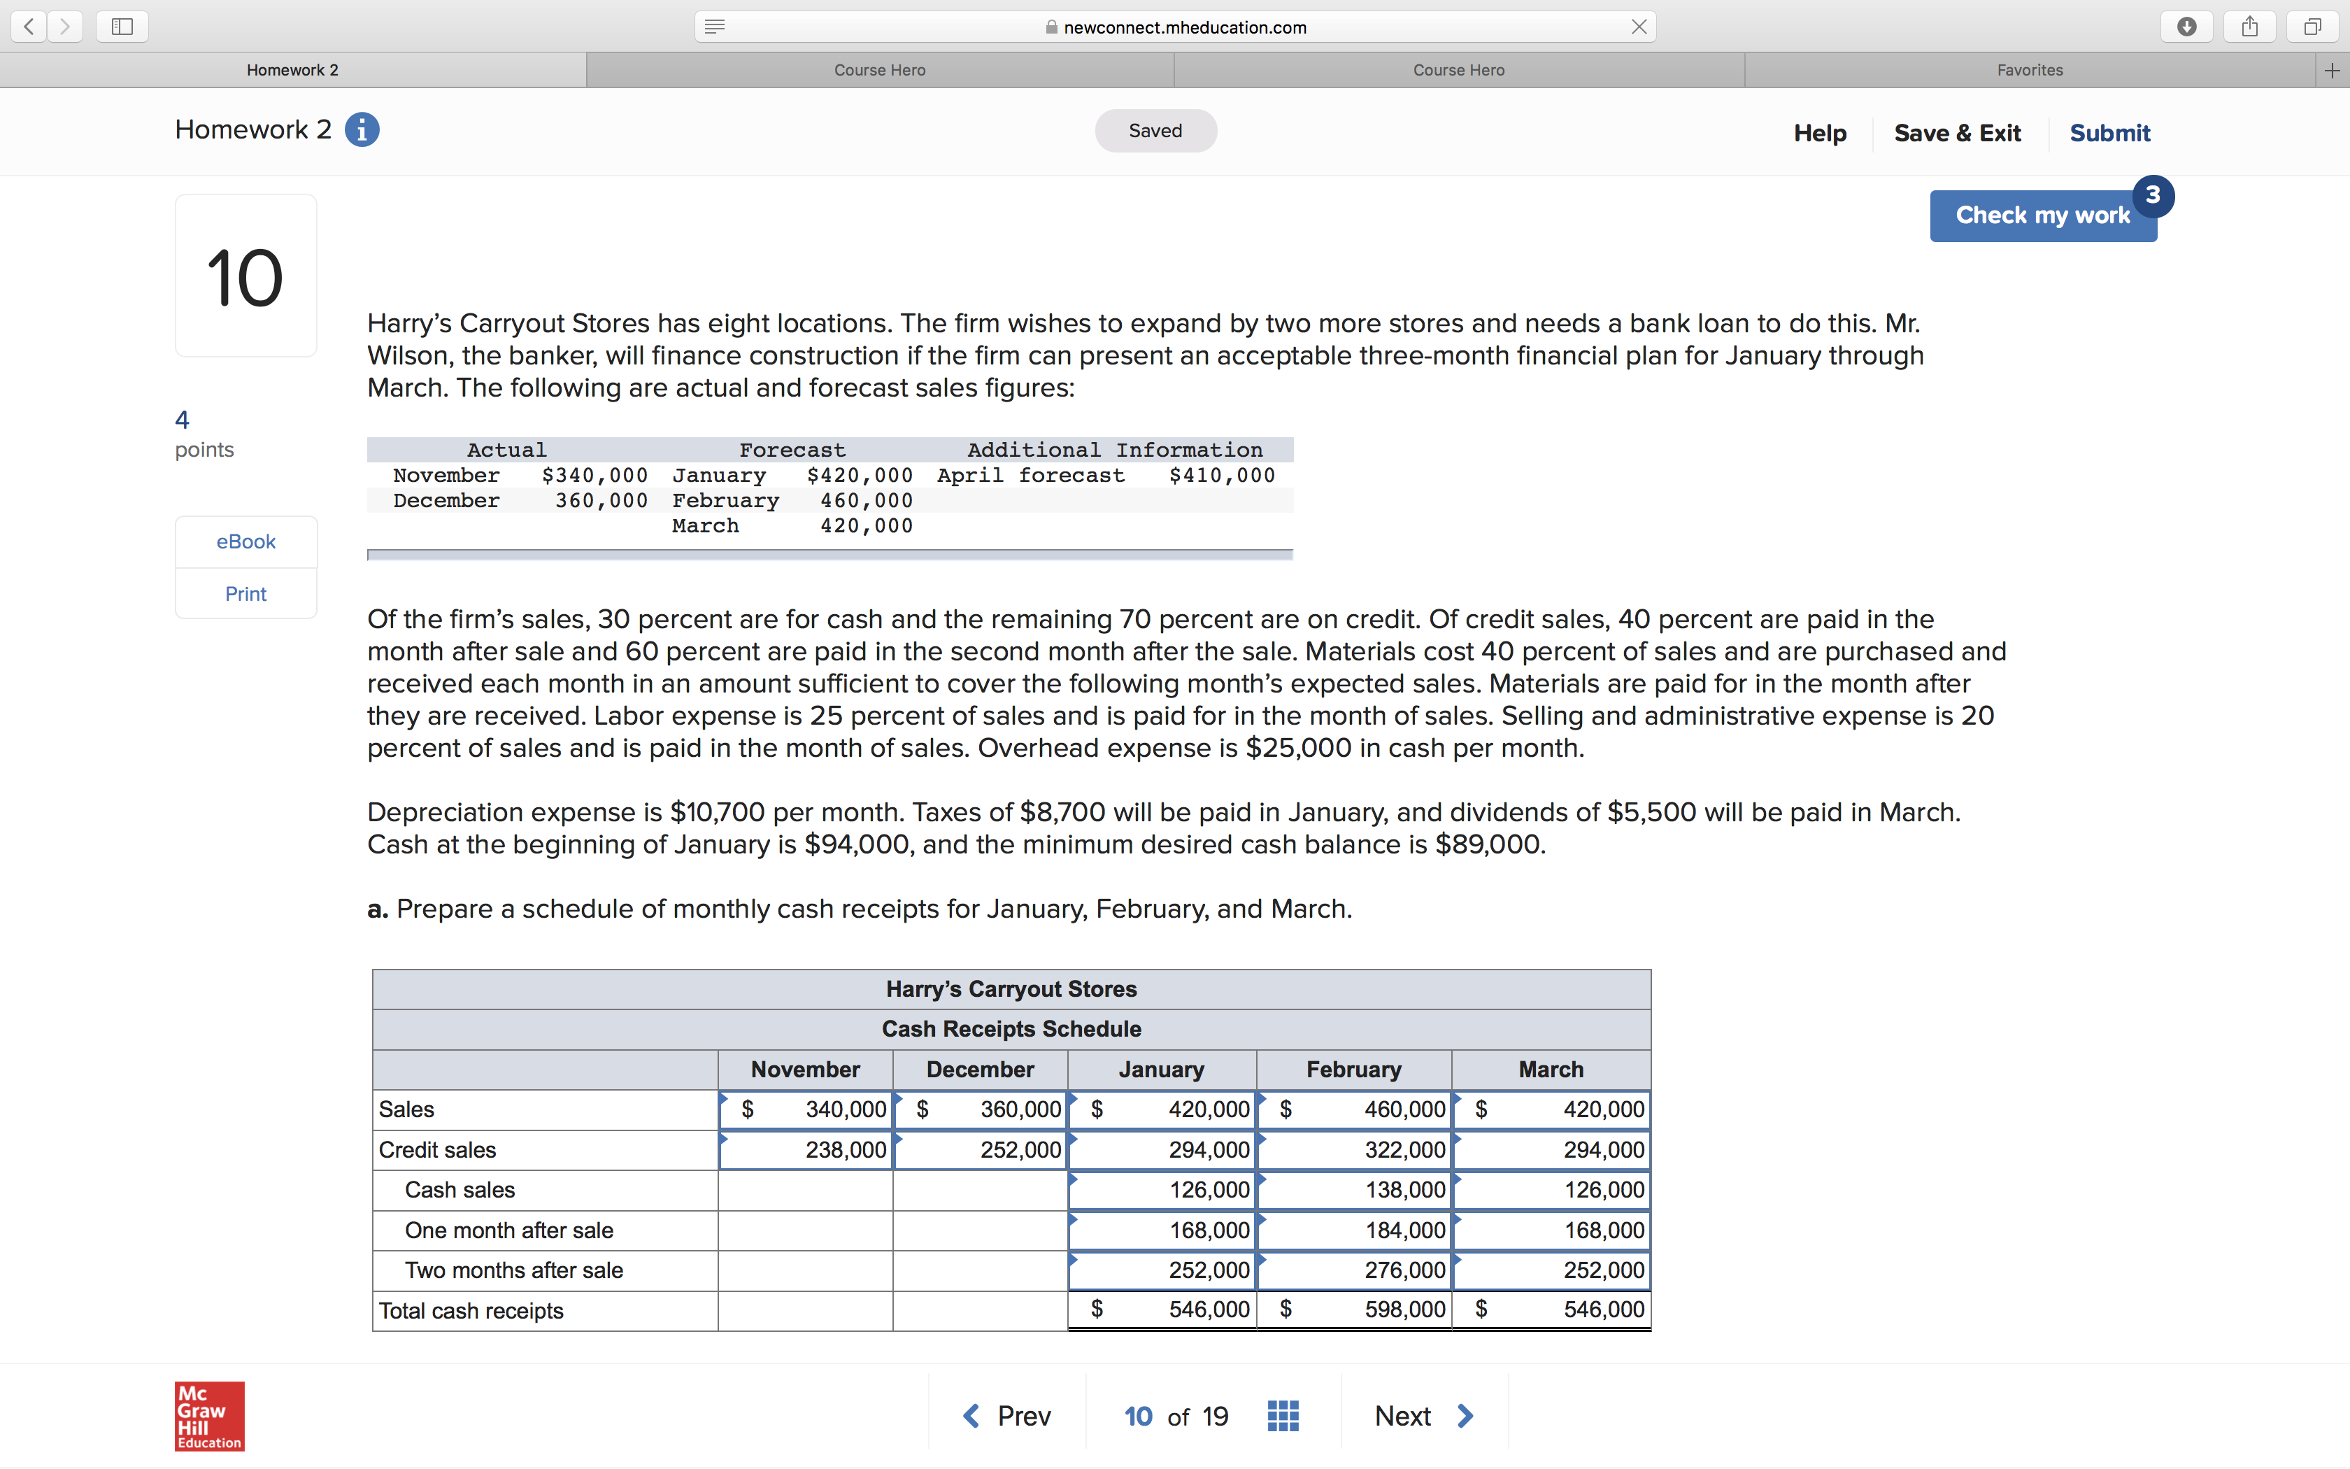
Task: Open the question grid navigator icon
Action: pyautogui.click(x=1283, y=1416)
